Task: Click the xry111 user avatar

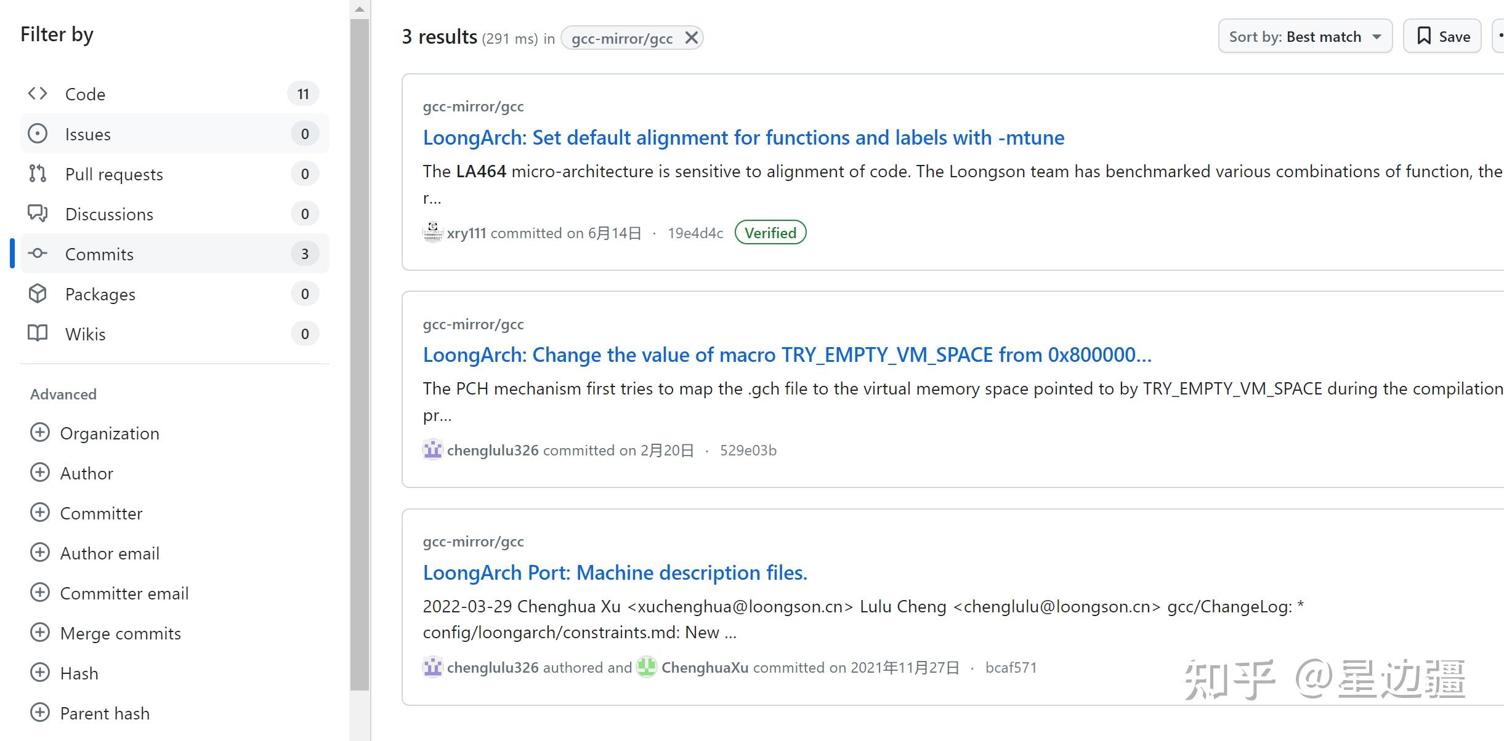Action: (432, 232)
